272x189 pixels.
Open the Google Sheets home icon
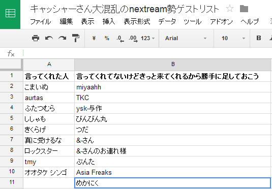(x=10, y=14)
